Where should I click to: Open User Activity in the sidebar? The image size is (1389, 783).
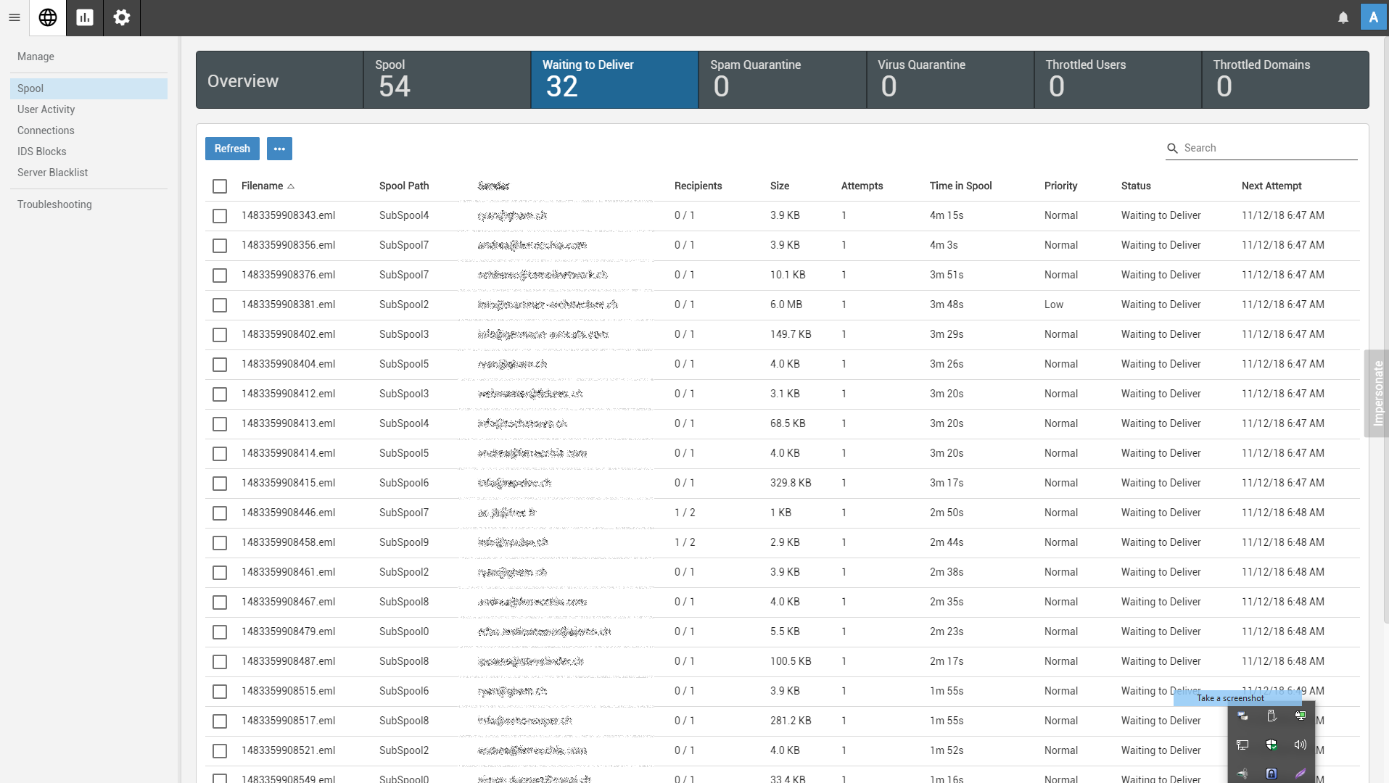46,109
